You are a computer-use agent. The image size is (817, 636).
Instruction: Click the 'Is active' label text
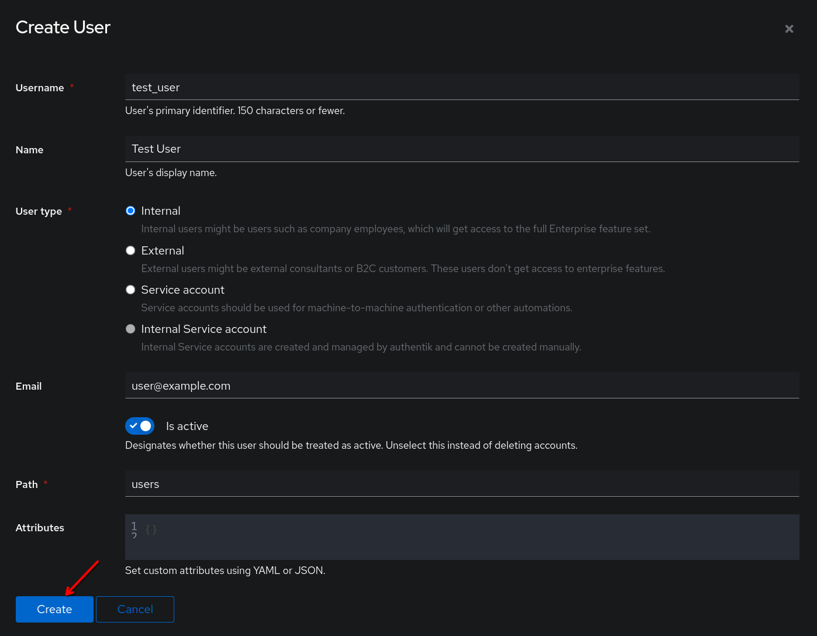[187, 427]
